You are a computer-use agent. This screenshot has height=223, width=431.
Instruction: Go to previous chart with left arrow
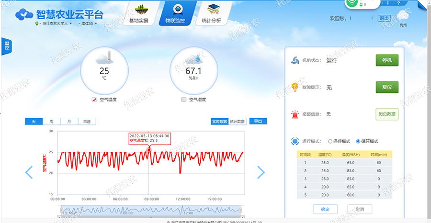click(29, 172)
